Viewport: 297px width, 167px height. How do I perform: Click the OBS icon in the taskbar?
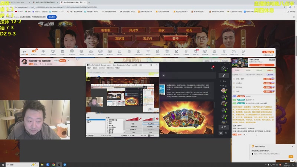coord(59,165)
